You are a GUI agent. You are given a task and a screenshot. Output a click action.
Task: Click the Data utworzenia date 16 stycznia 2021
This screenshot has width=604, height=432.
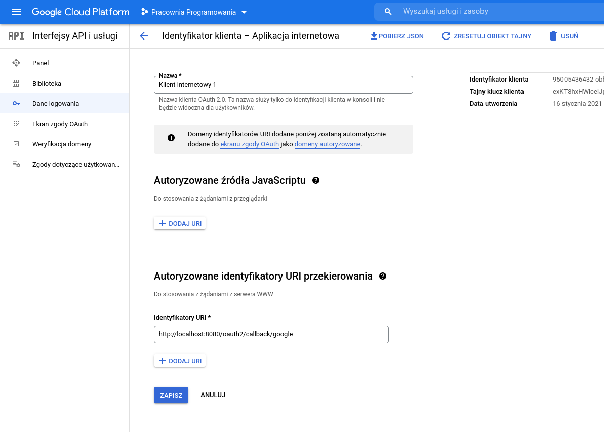click(577, 104)
